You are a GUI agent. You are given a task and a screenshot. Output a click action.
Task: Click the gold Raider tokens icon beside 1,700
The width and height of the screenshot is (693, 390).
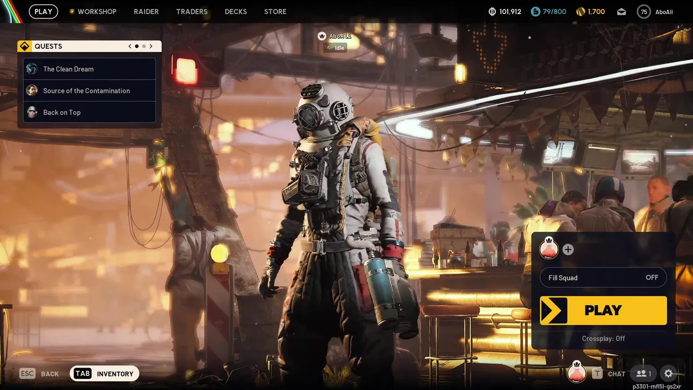tap(580, 11)
